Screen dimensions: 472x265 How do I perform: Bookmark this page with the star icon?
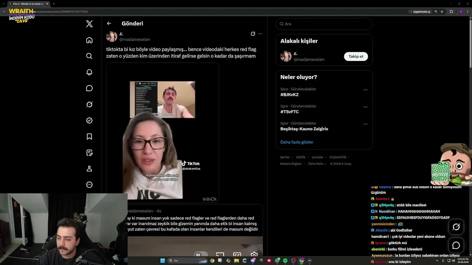pos(442,11)
